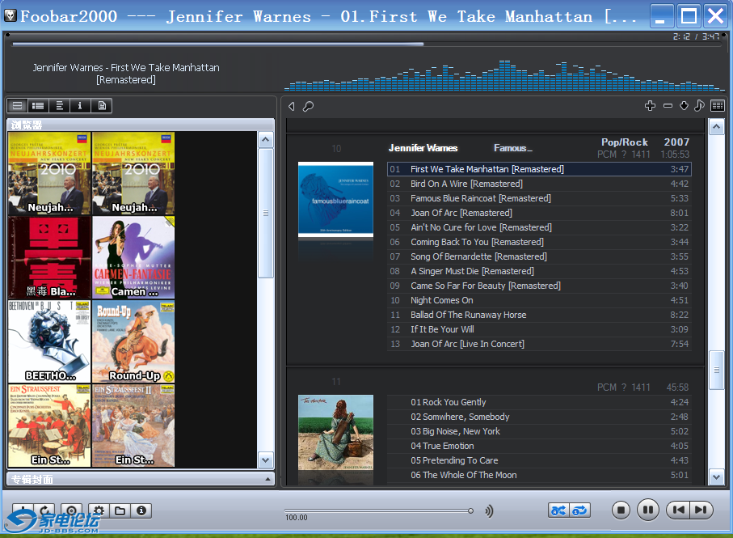
Task: Click the music note icon in playlist toolbar
Action: (700, 106)
